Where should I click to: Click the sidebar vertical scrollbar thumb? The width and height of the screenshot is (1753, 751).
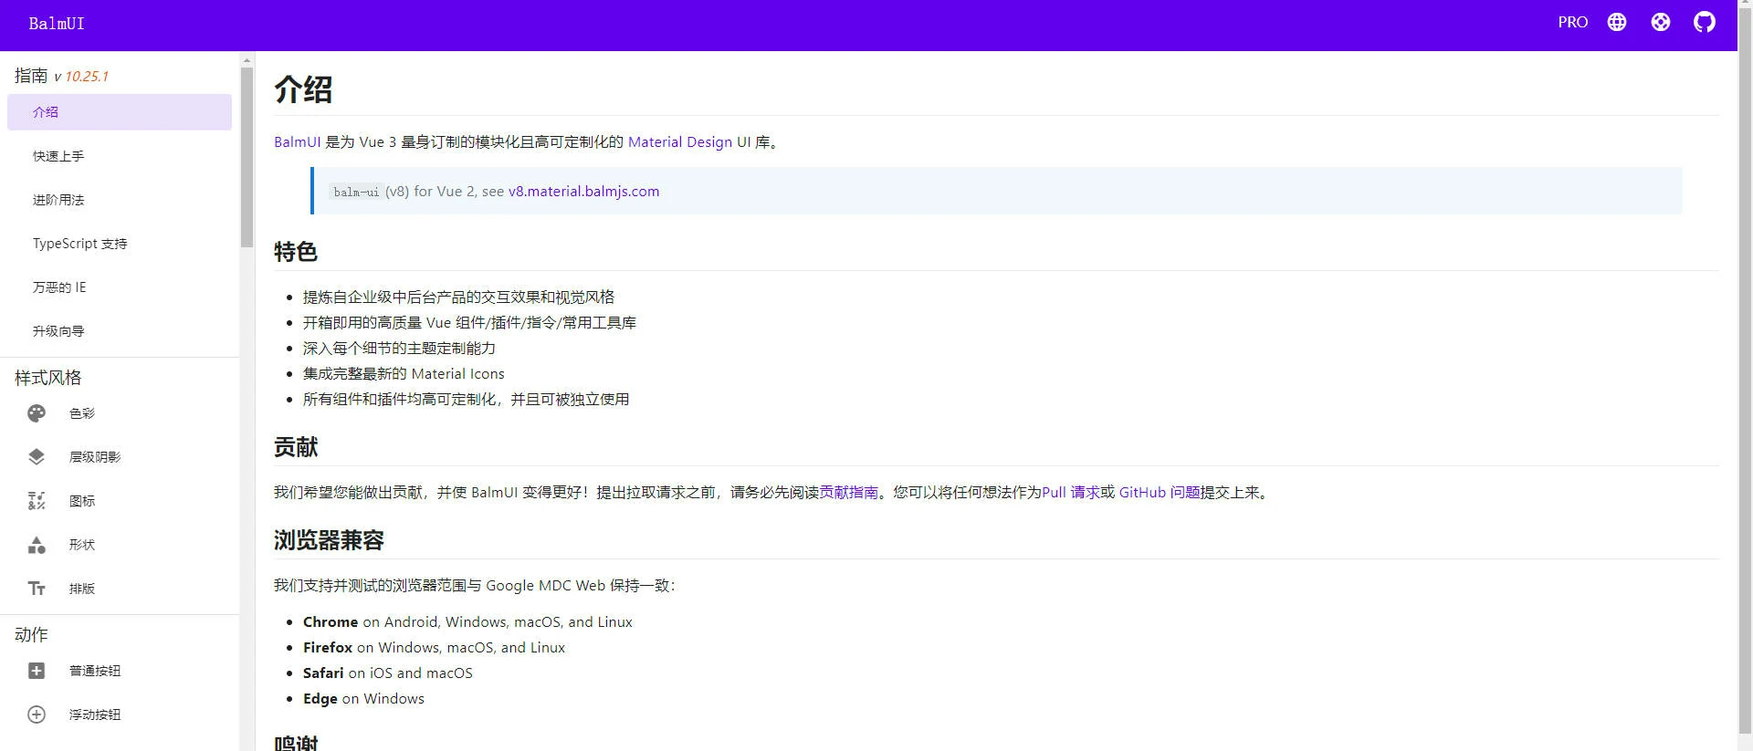[247, 155]
